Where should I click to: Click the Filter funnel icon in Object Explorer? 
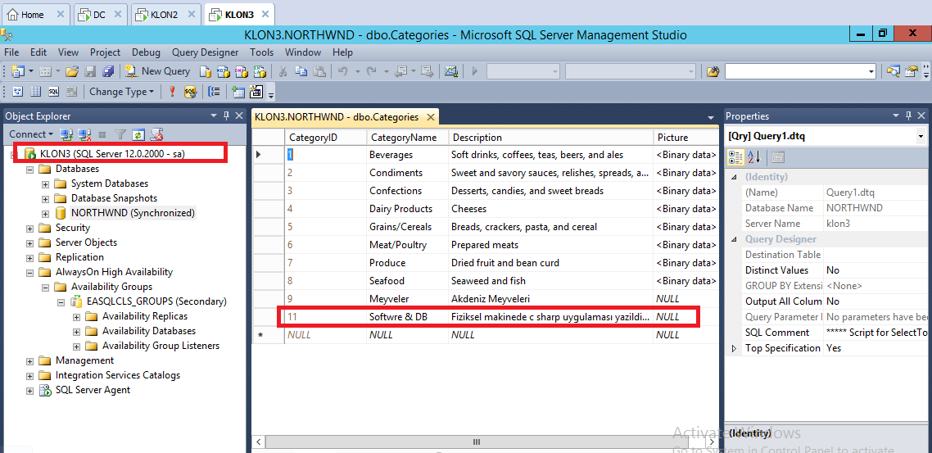coord(120,134)
